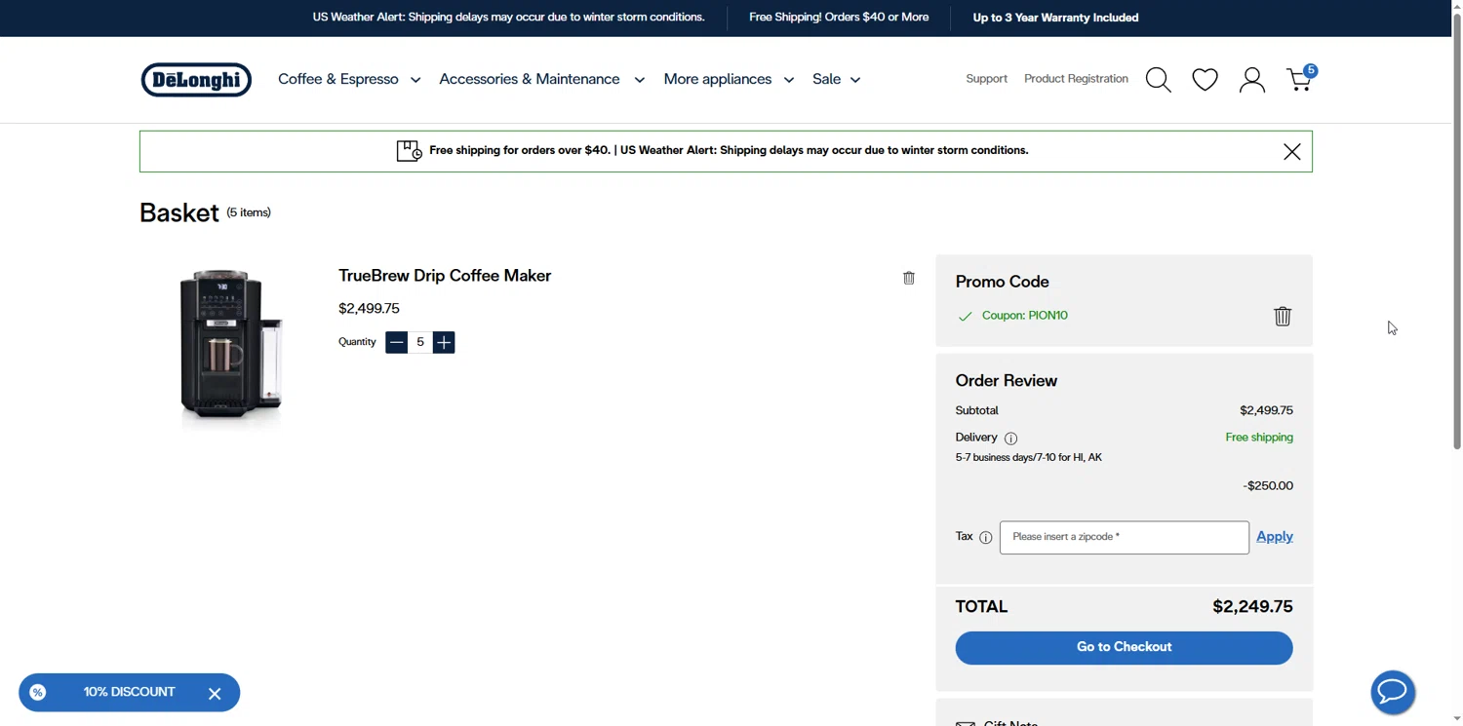Expand the Sale menu

tap(836, 79)
